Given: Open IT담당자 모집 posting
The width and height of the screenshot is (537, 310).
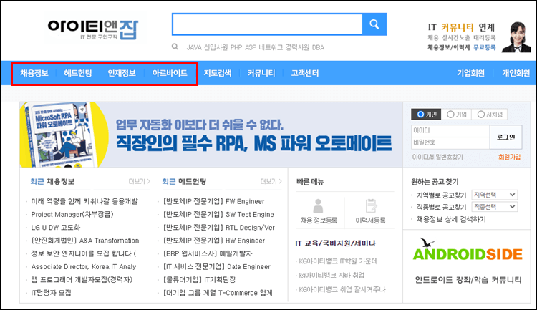Looking at the screenshot, I should (51, 293).
